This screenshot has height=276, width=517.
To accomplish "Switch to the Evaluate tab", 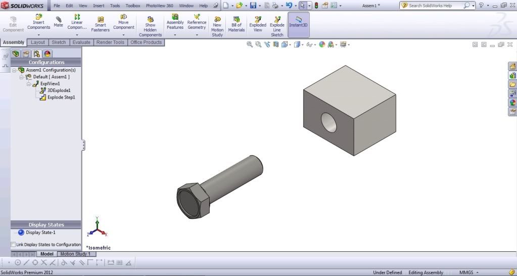I will click(x=81, y=42).
